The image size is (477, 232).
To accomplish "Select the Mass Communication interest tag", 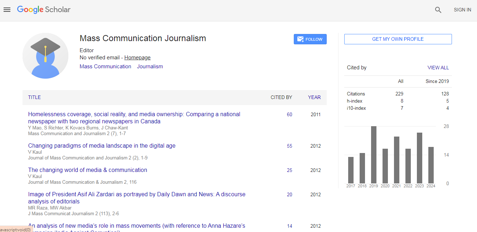I will tap(105, 66).
